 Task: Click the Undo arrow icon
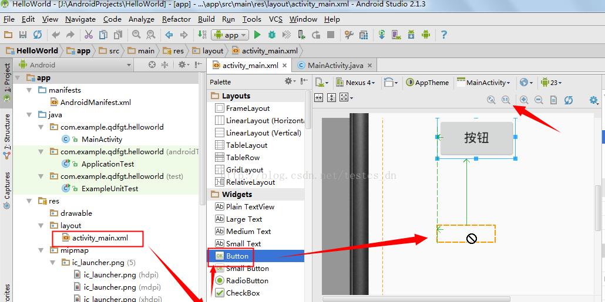[x=56, y=35]
